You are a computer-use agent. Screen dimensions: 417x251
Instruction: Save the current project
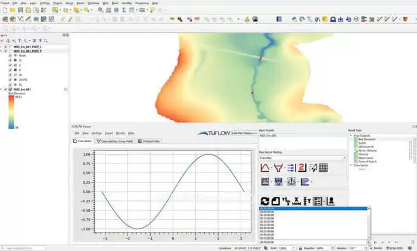coord(20,10)
